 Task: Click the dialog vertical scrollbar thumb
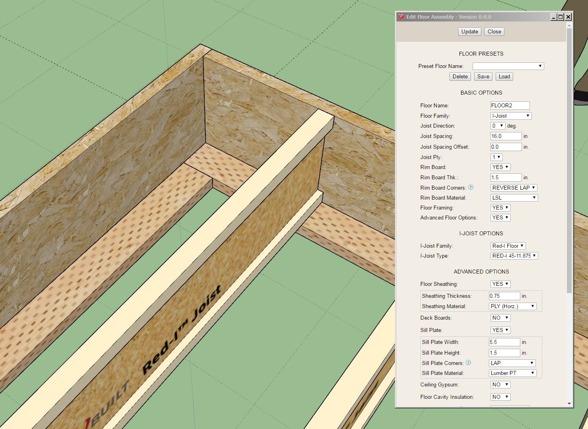click(x=569, y=161)
